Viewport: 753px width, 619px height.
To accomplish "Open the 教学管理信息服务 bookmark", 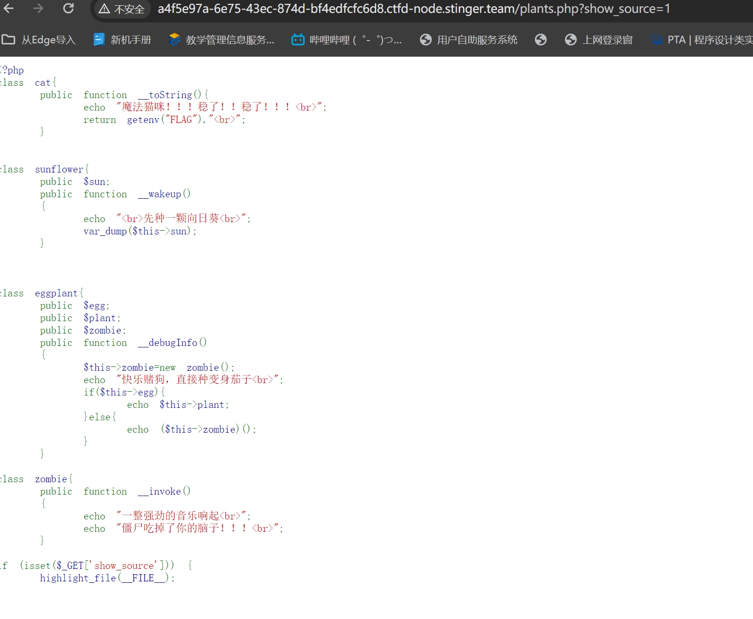I will [x=222, y=40].
